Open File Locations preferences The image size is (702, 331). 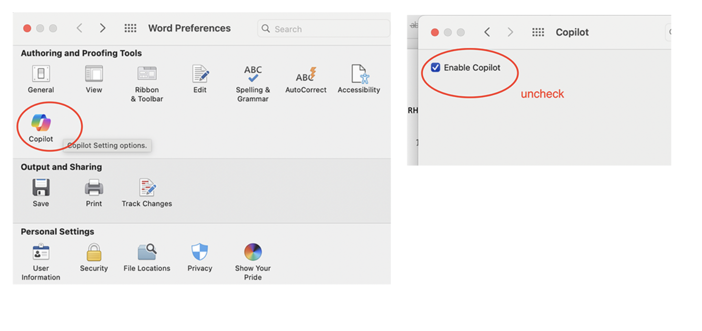pos(147,252)
